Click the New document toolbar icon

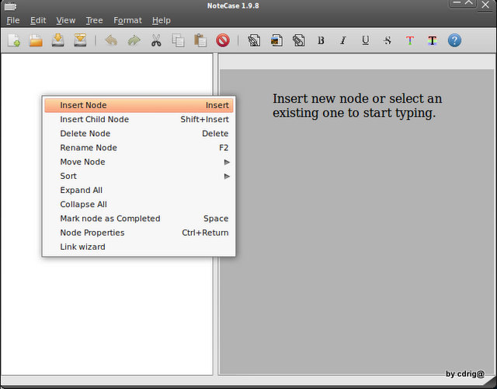[14, 40]
